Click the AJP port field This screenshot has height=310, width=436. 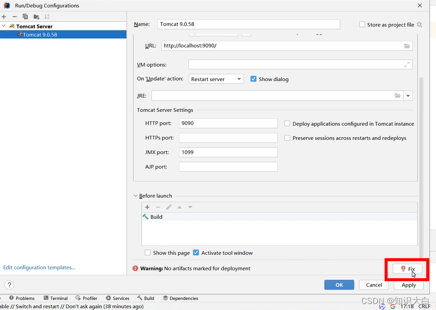click(x=229, y=167)
